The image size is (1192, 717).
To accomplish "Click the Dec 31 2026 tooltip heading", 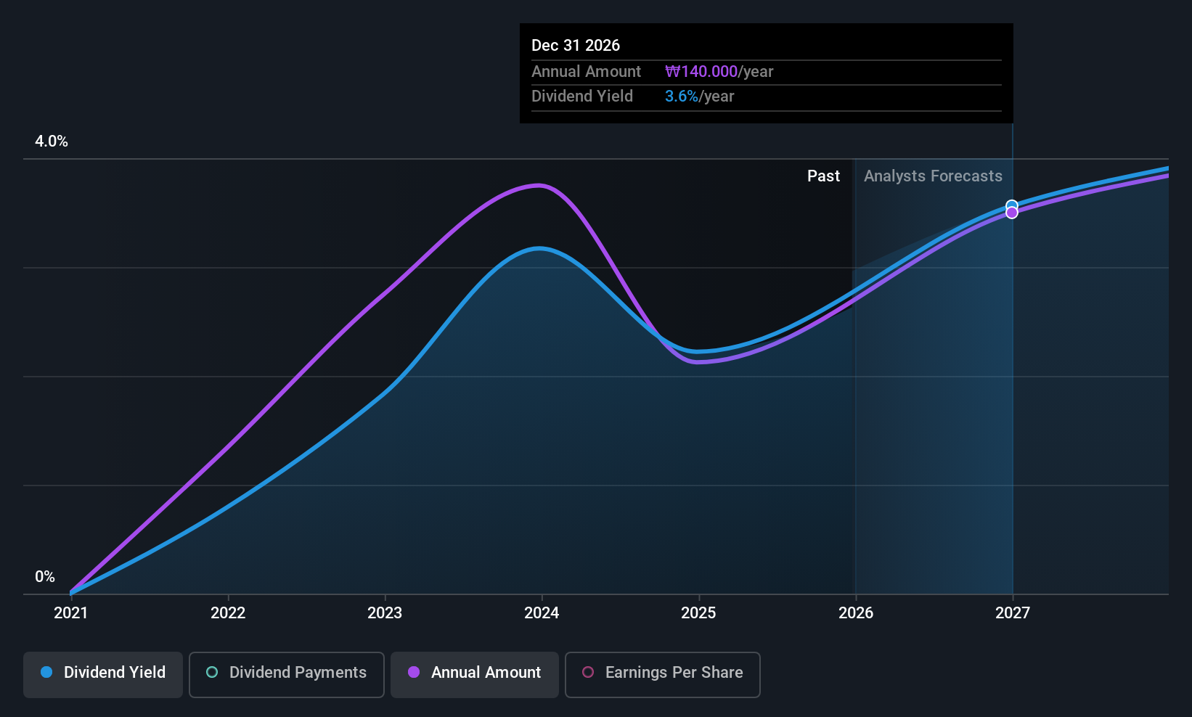I will [x=576, y=45].
